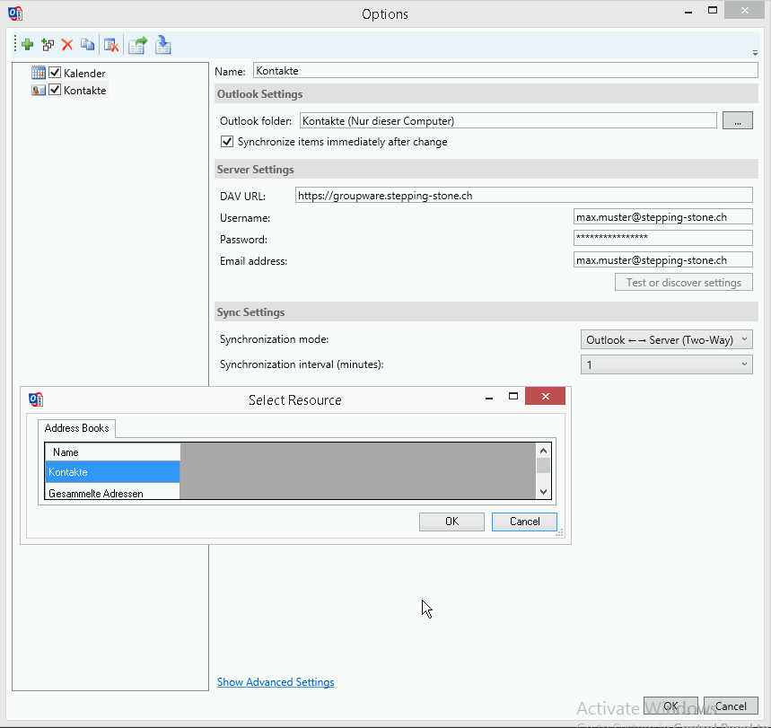Viewport: 771px width, 728px height.
Task: Export profiles to file icon
Action: [x=137, y=44]
